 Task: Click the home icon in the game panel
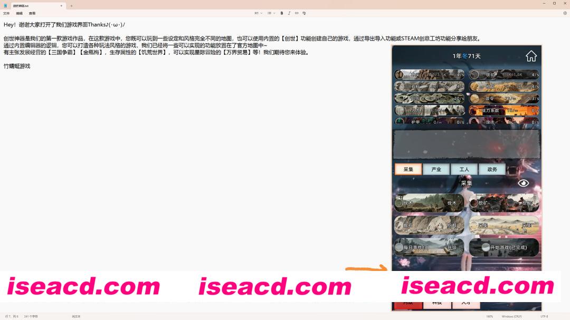[x=531, y=56]
